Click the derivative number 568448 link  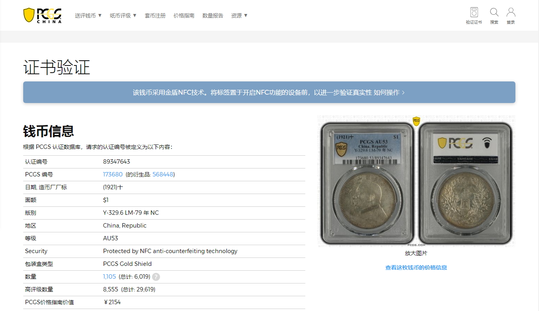163,174
